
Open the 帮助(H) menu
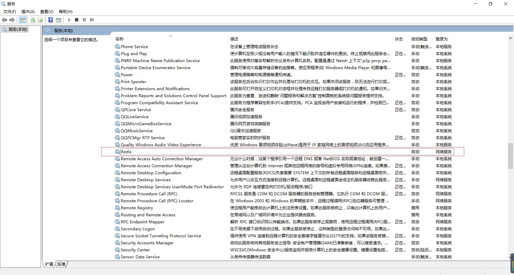(66, 11)
